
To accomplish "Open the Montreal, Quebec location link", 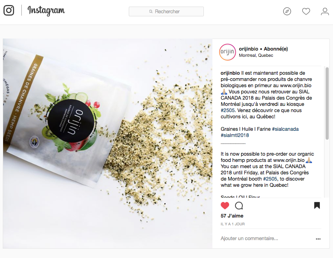I will 256,56.
